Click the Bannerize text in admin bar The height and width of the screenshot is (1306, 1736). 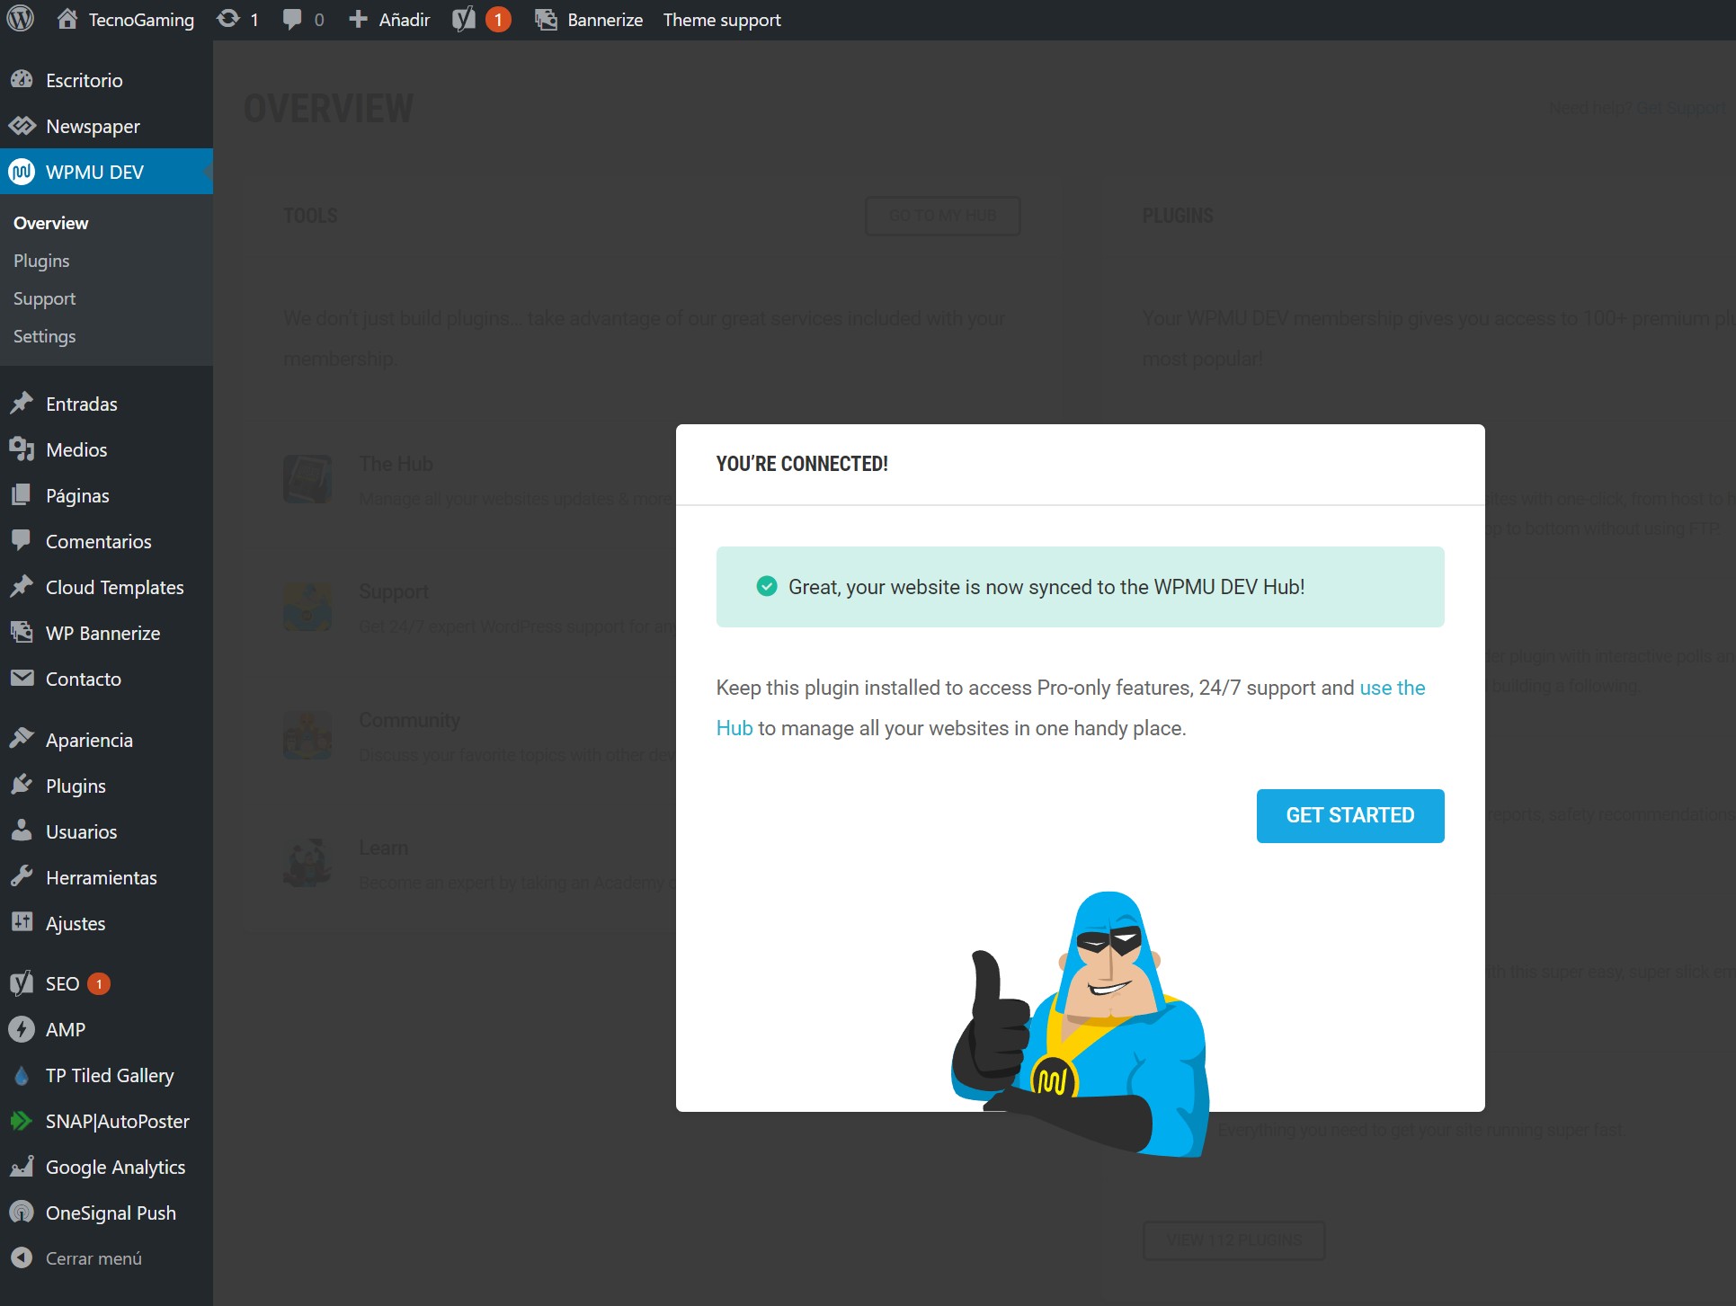click(605, 20)
